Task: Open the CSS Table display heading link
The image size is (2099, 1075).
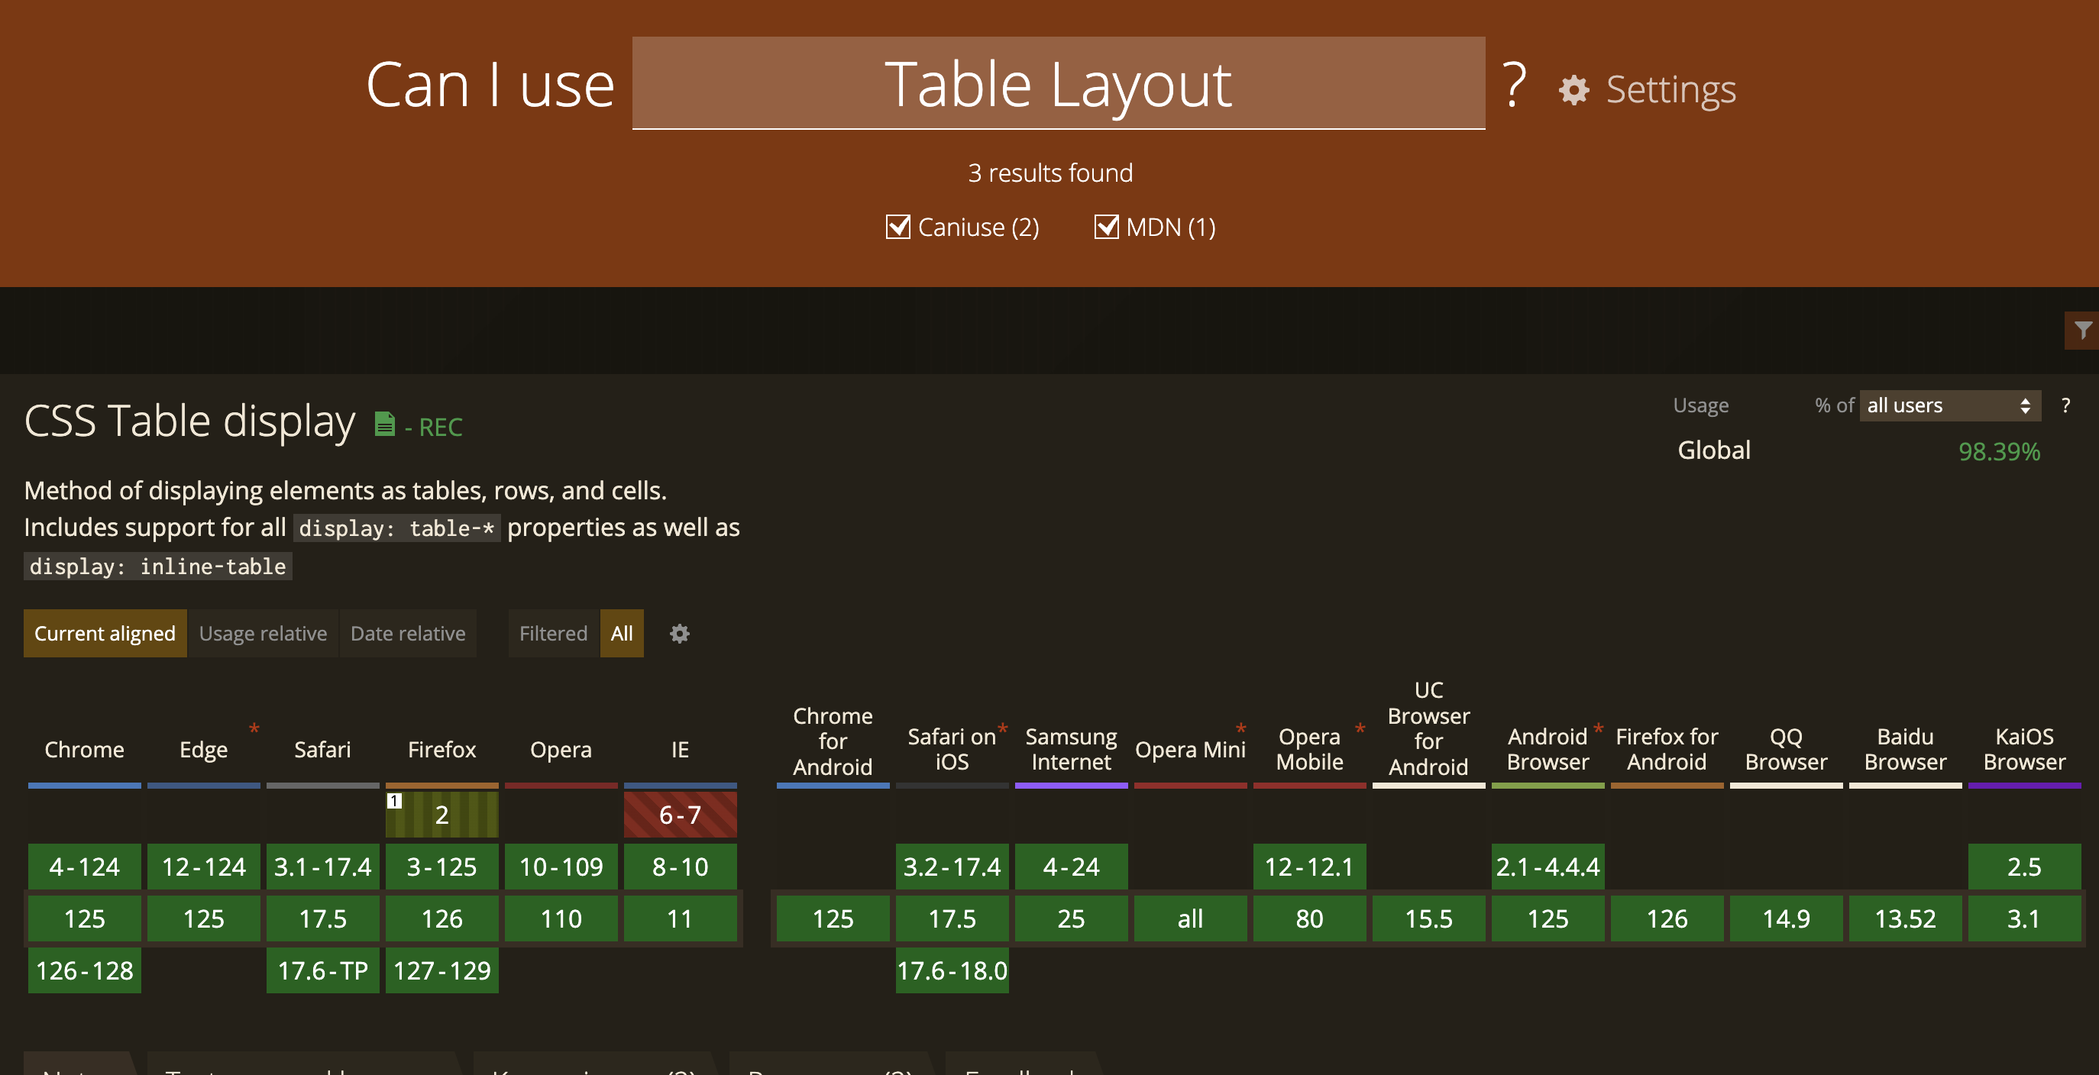Action: pyautogui.click(x=190, y=421)
